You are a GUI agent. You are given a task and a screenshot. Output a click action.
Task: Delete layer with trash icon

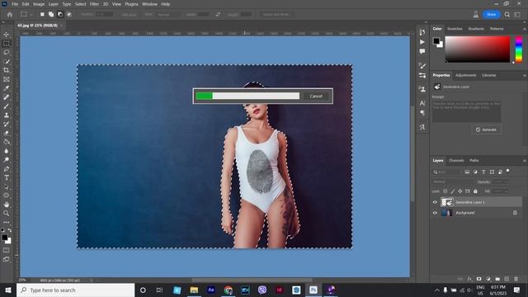pyautogui.click(x=516, y=279)
